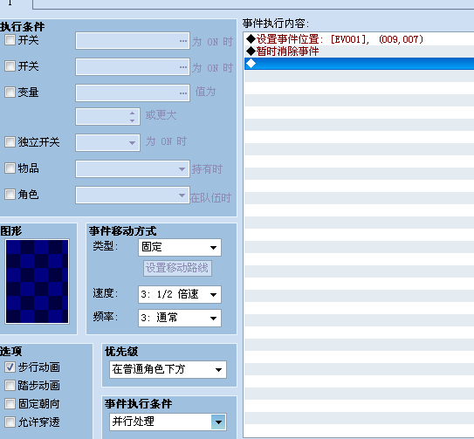Open the second 开关 selection field
The height and width of the screenshot is (439, 474).
[x=133, y=66]
